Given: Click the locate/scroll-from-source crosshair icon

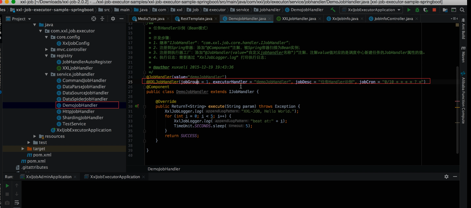Looking at the screenshot, I should pos(94,19).
